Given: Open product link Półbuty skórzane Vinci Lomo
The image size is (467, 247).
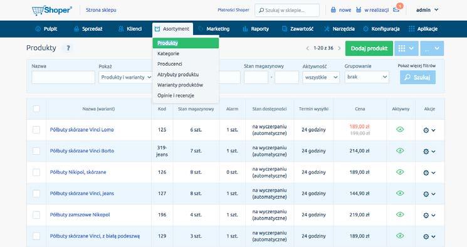Looking at the screenshot, I should point(82,130).
